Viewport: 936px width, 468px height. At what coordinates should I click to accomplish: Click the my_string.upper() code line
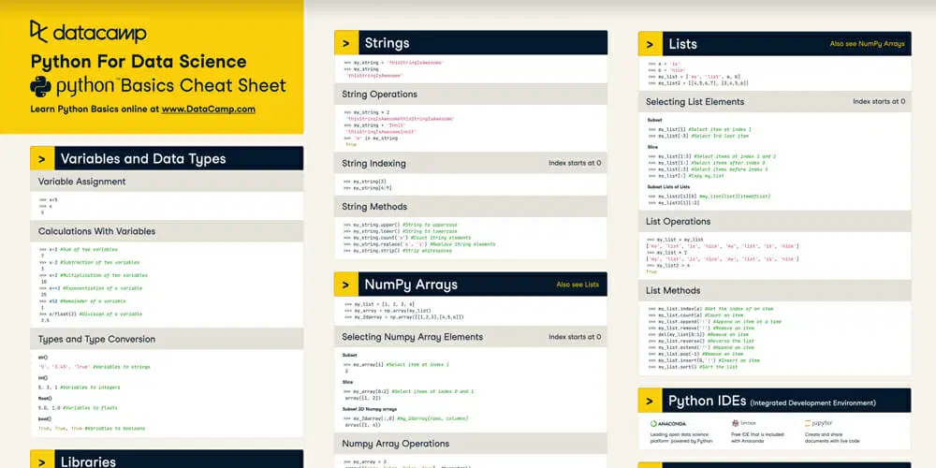[400, 225]
